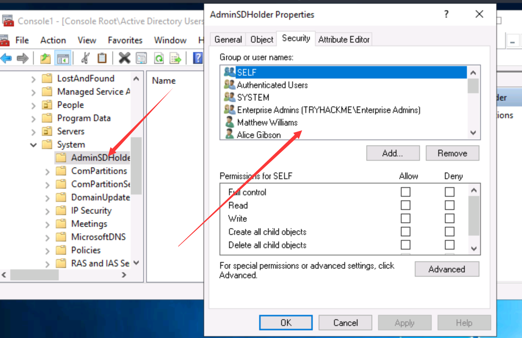Enable Allow for Write permission
Screen dimensions: 522x338
(x=405, y=218)
